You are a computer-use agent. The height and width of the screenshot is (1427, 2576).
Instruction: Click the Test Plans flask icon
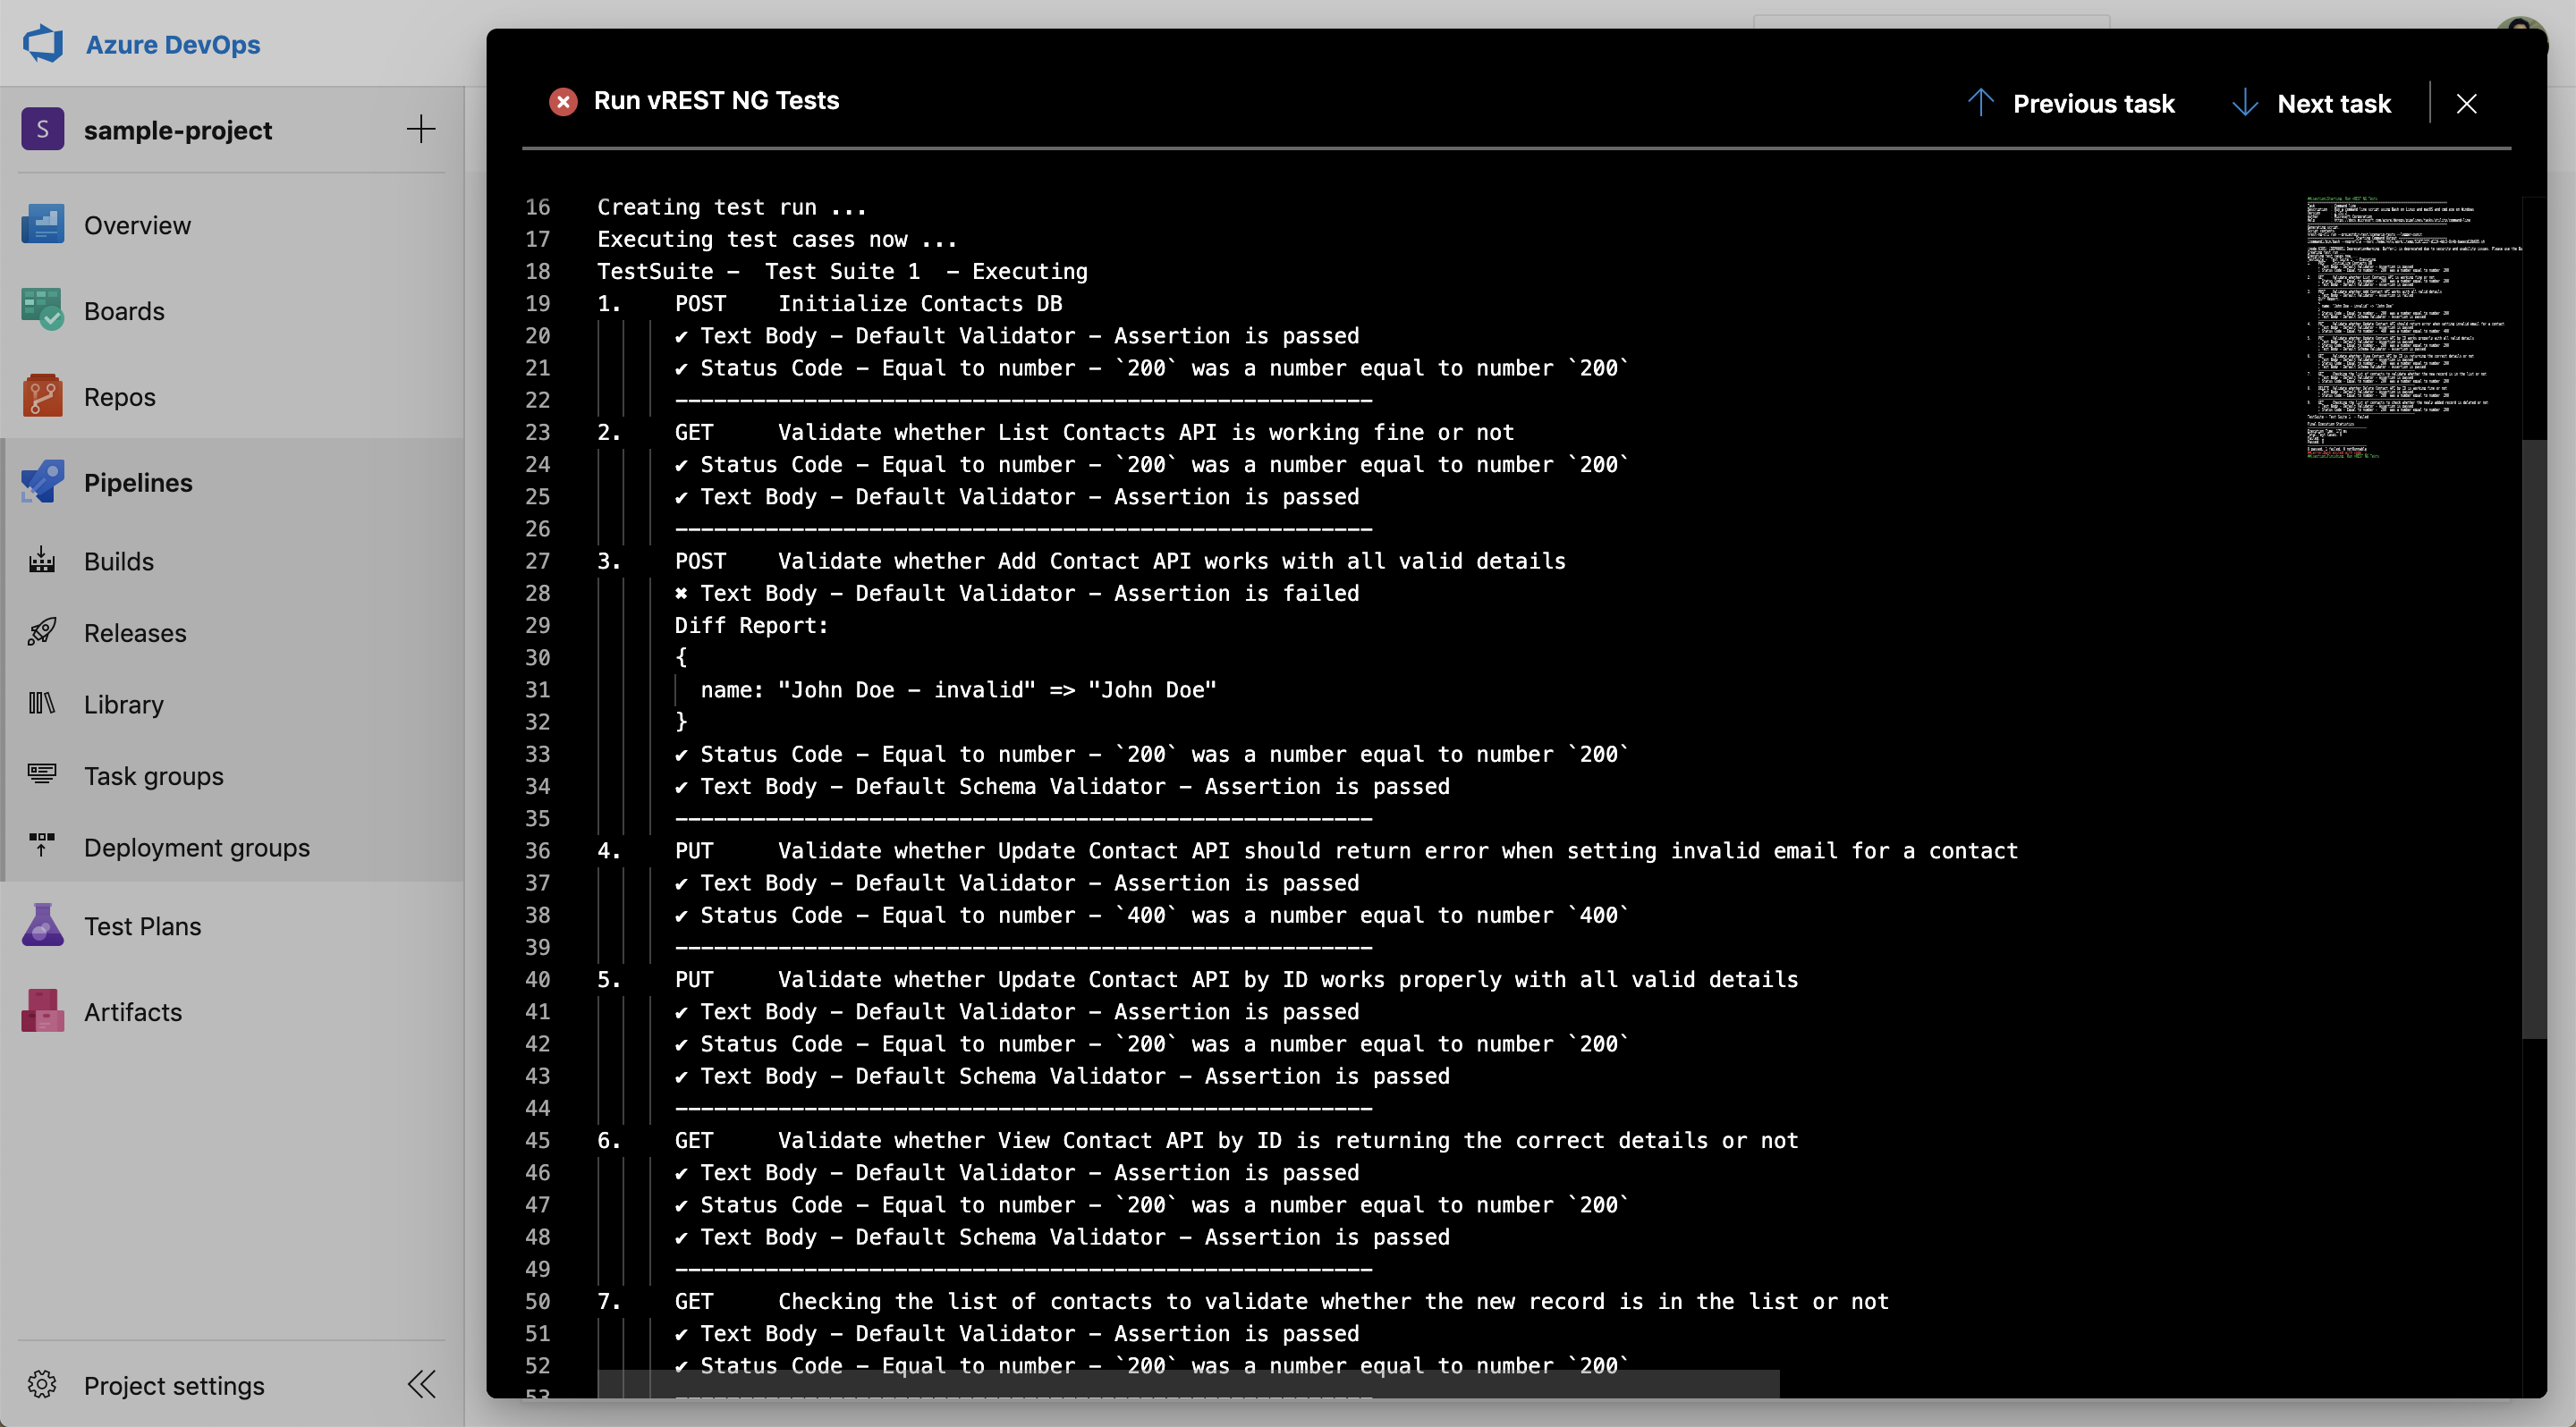[43, 925]
